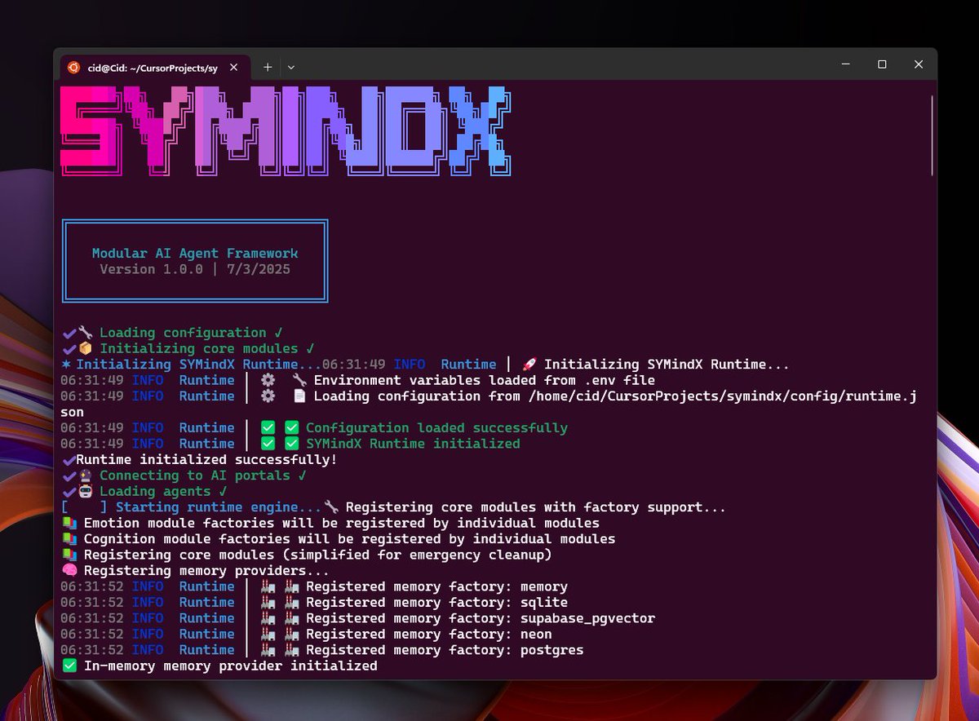
Task: Click 'Registered memory factory: neon' text
Action: pyautogui.click(x=429, y=634)
